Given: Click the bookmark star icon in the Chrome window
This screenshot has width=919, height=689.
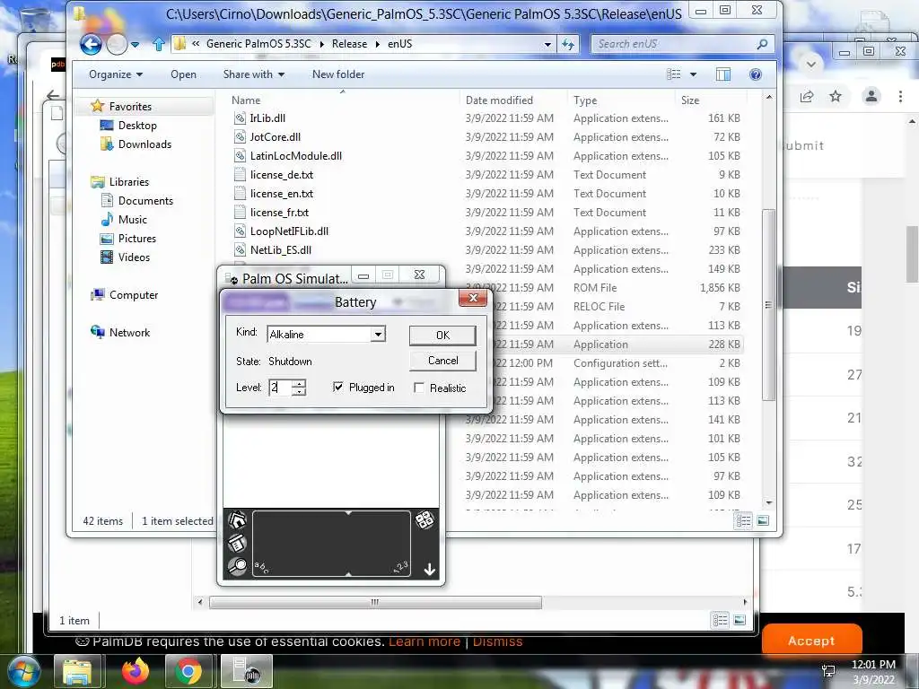Looking at the screenshot, I should [836, 96].
